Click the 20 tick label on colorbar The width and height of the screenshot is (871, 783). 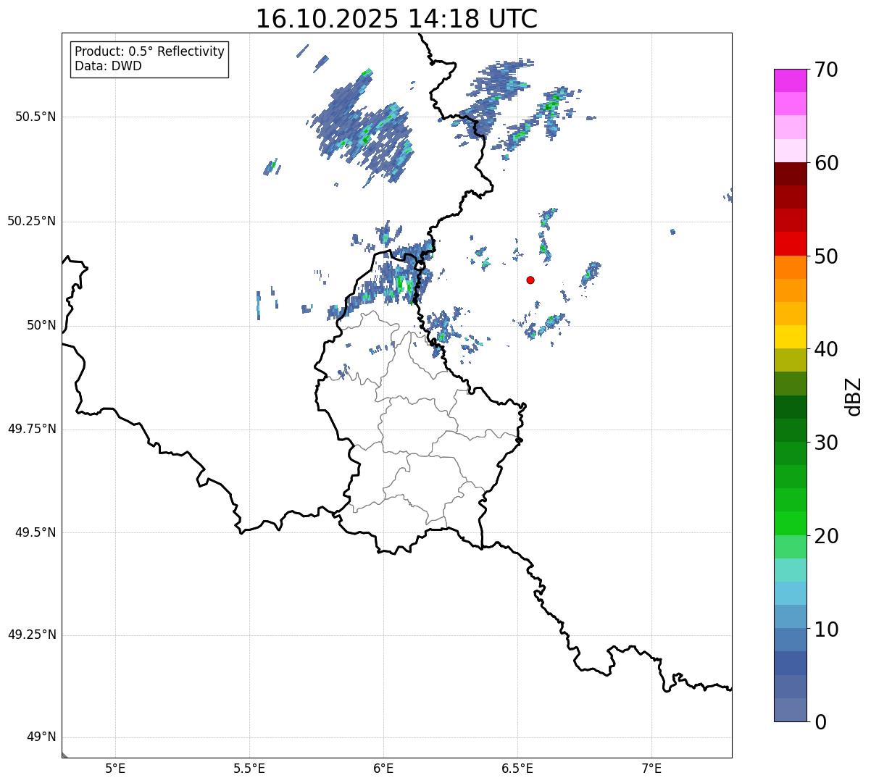[x=826, y=536]
